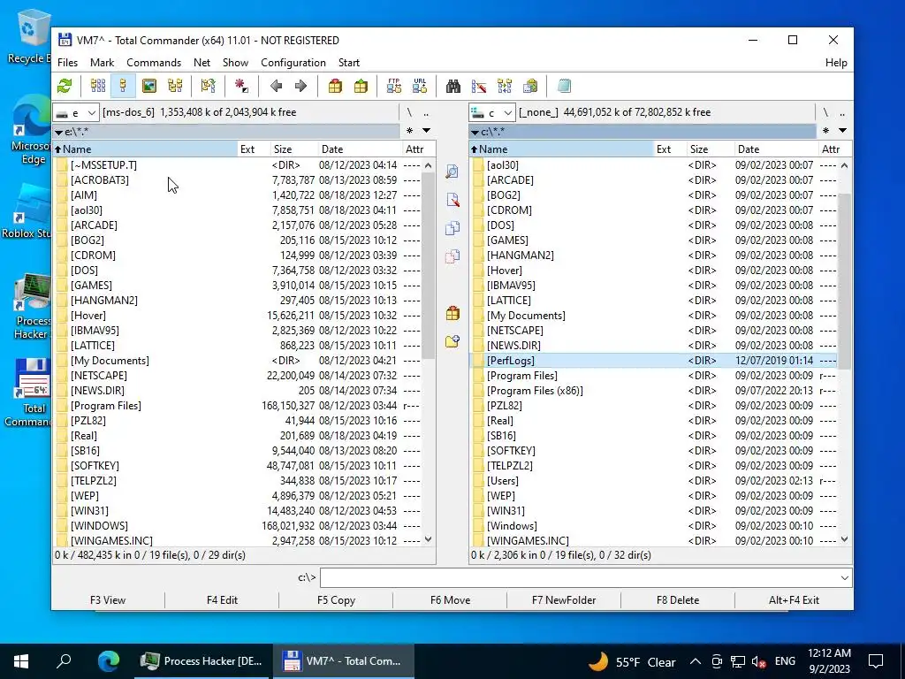Select [PerfLogs] folder in the right panel
This screenshot has height=679, width=905.
(653, 361)
